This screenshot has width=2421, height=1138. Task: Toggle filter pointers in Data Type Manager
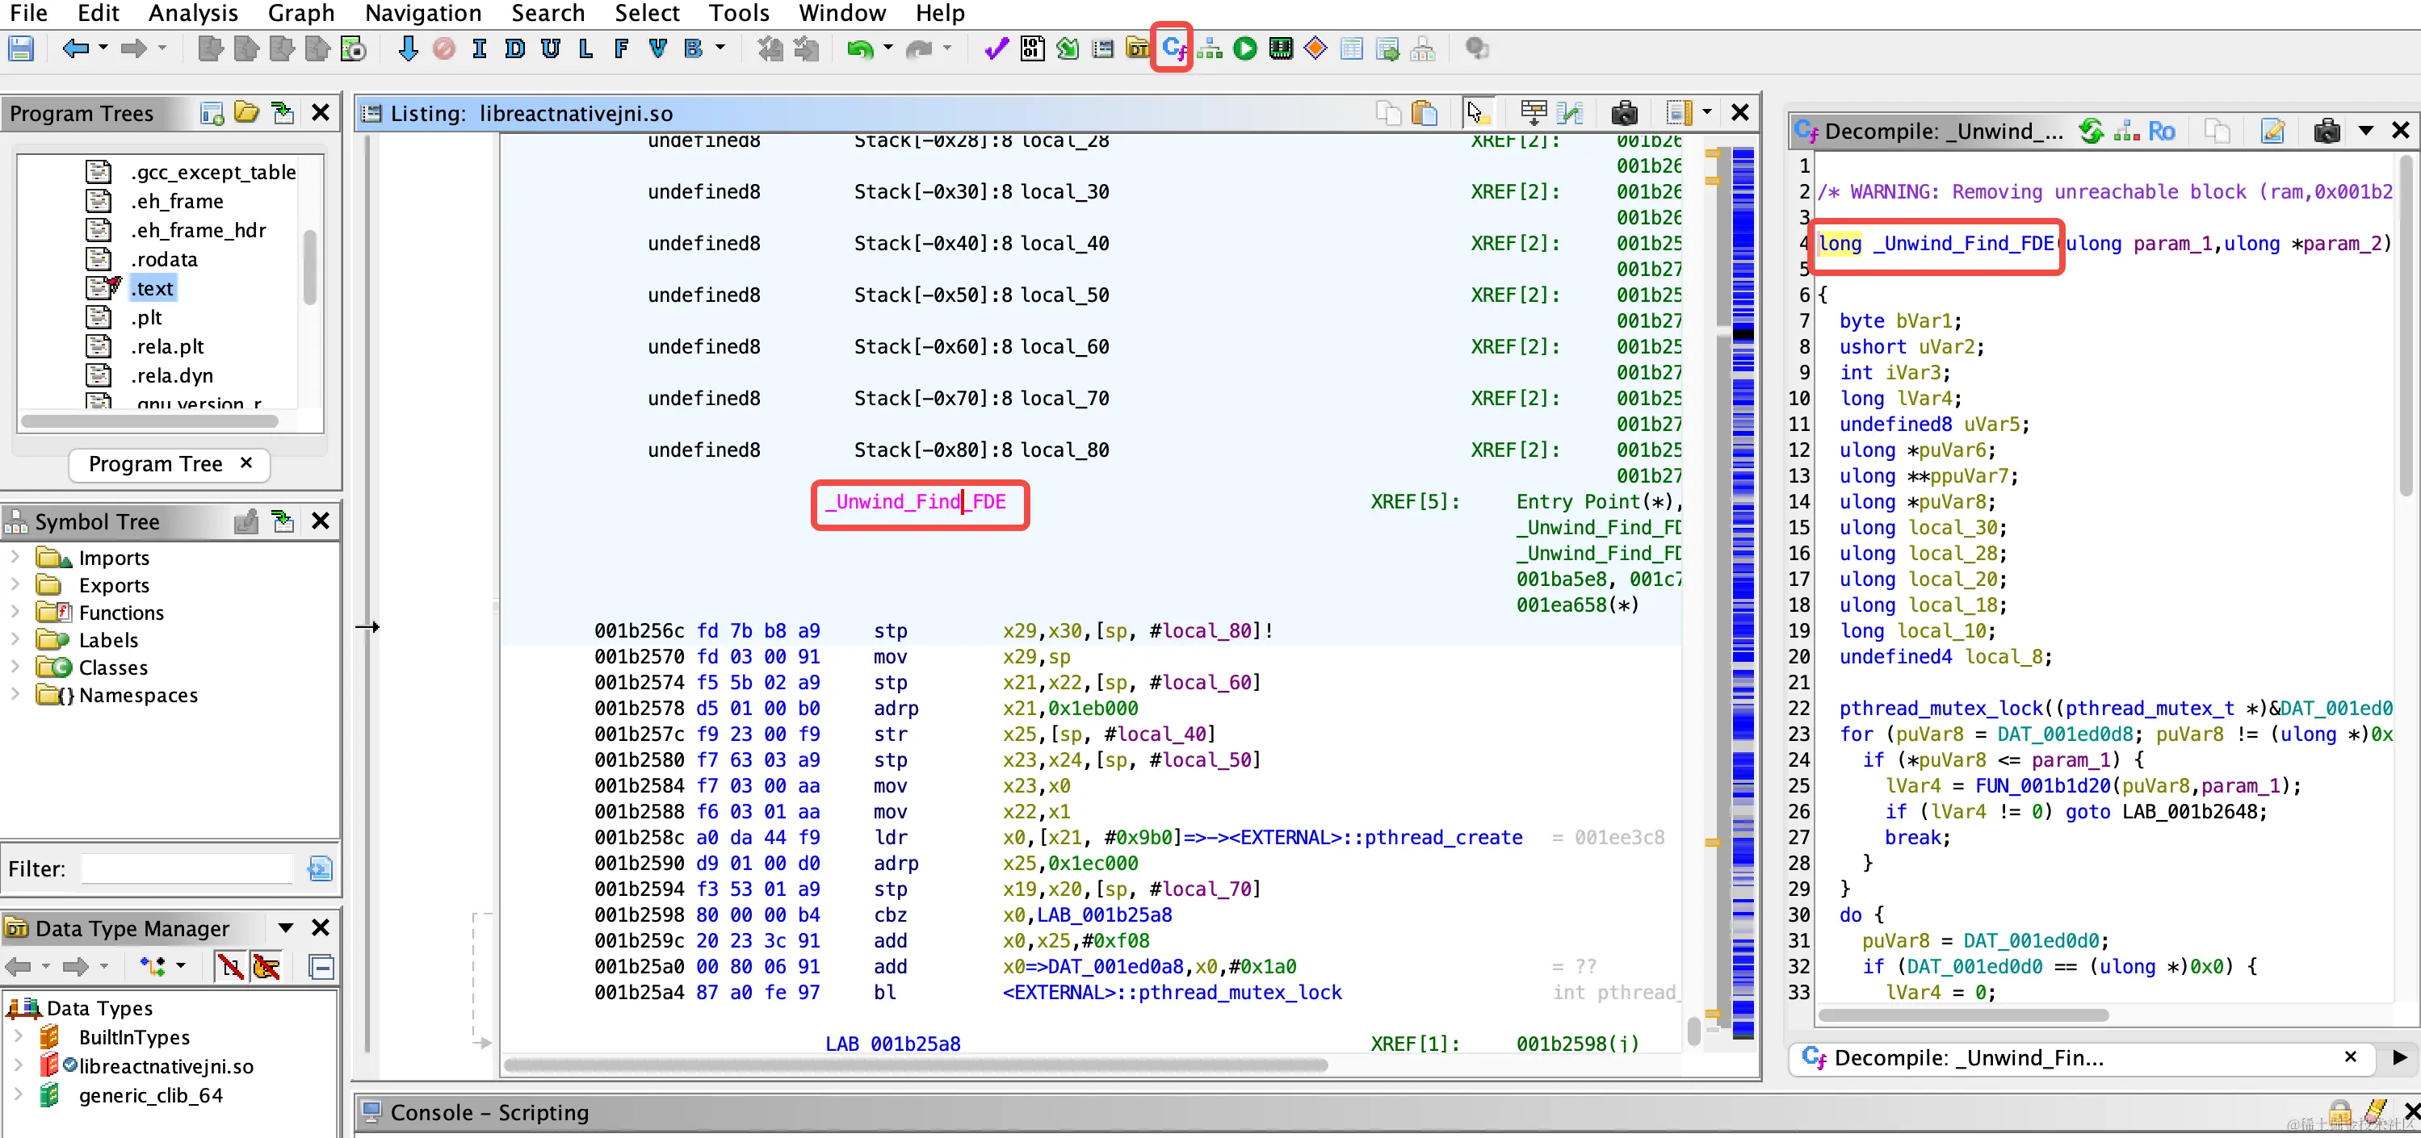(267, 966)
